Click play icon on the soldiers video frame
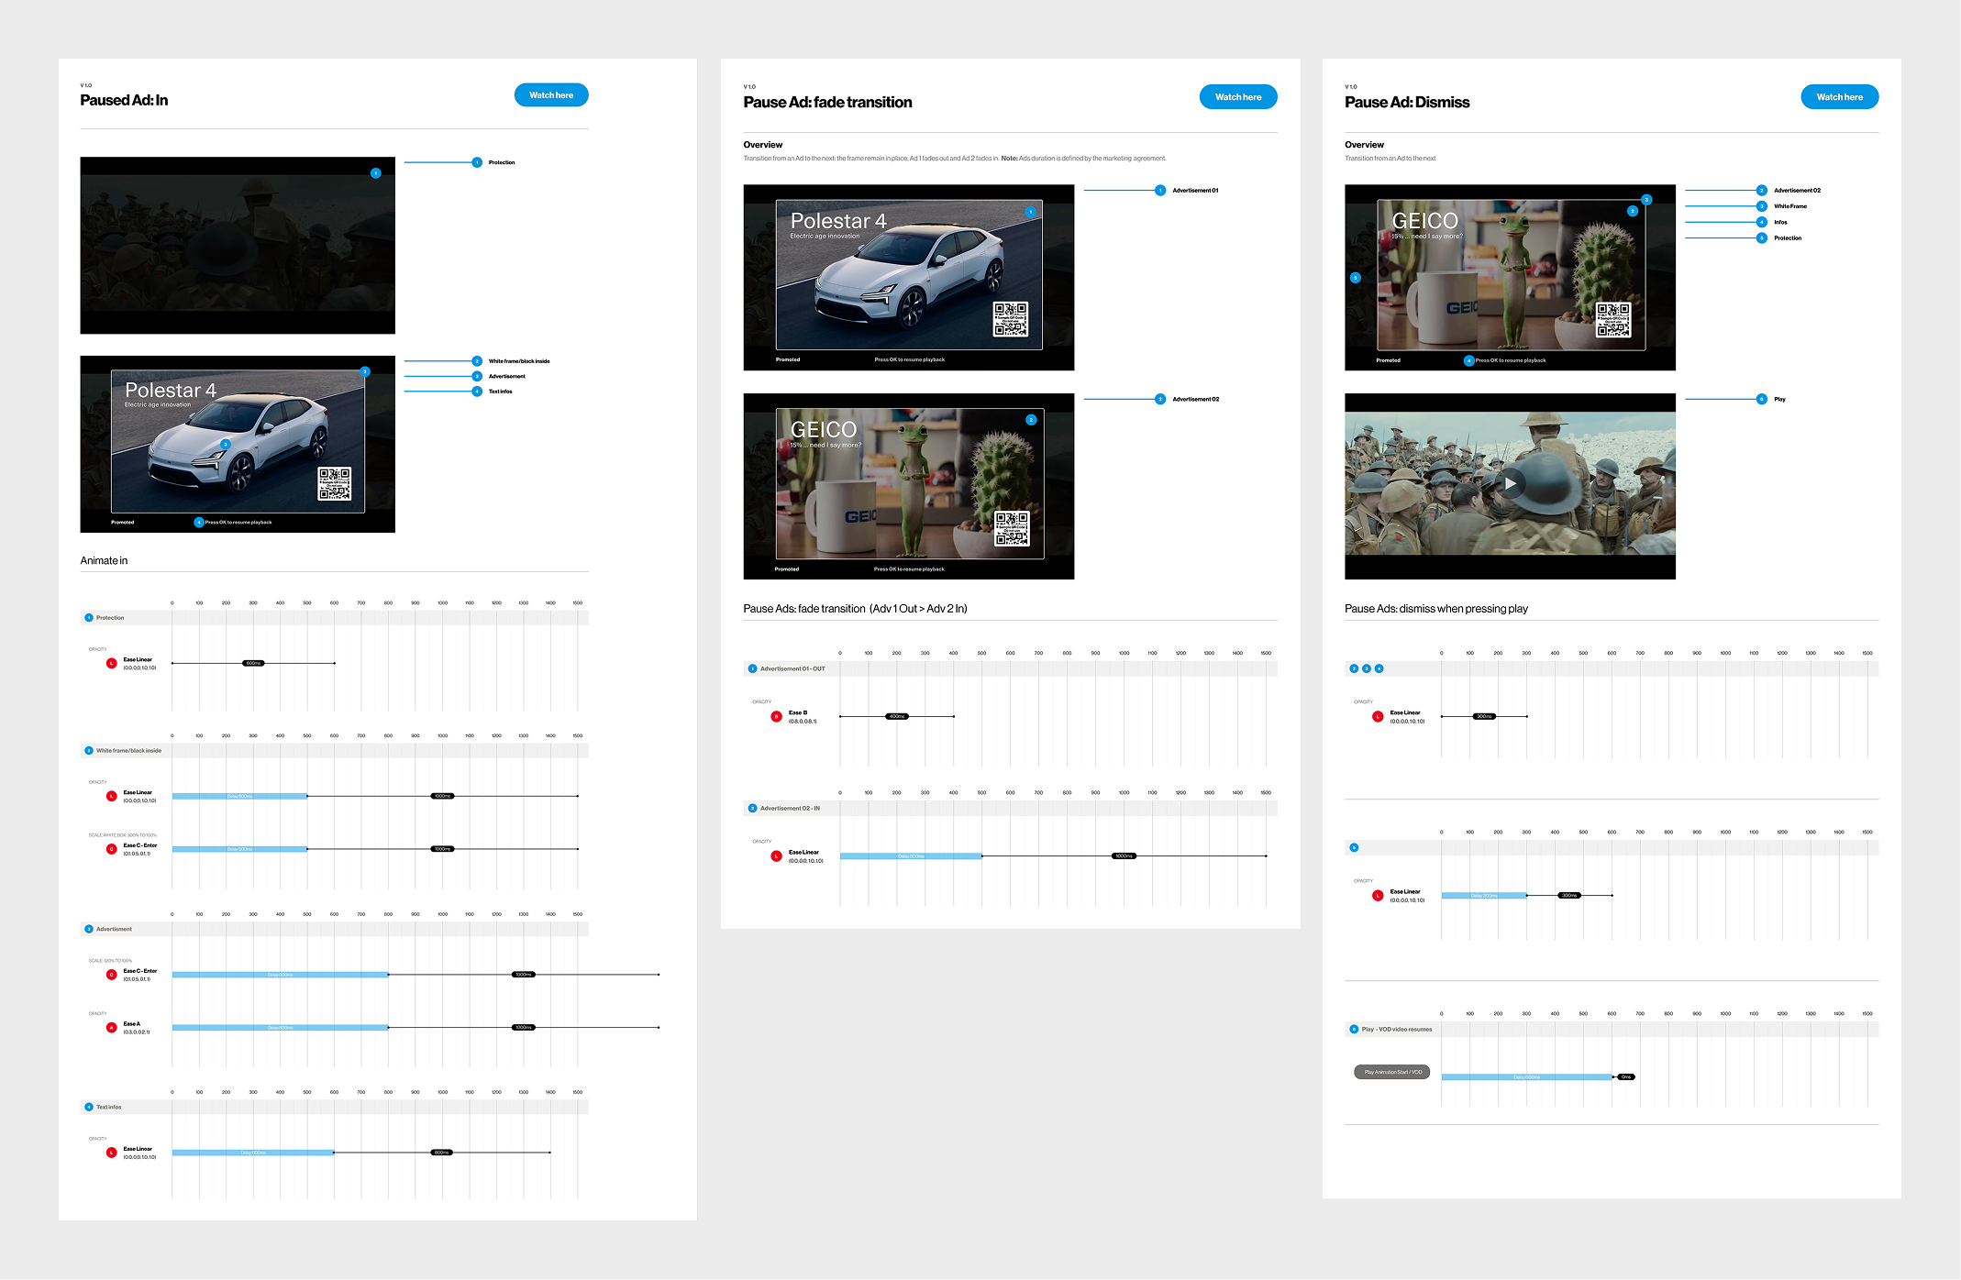 pos(1510,483)
